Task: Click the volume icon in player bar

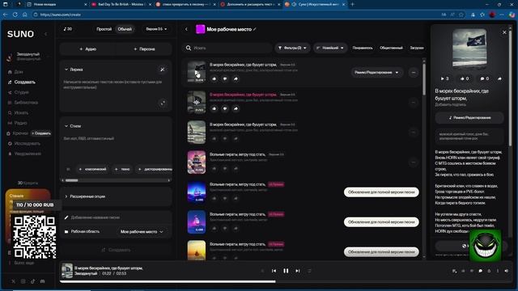Action: [x=507, y=271]
